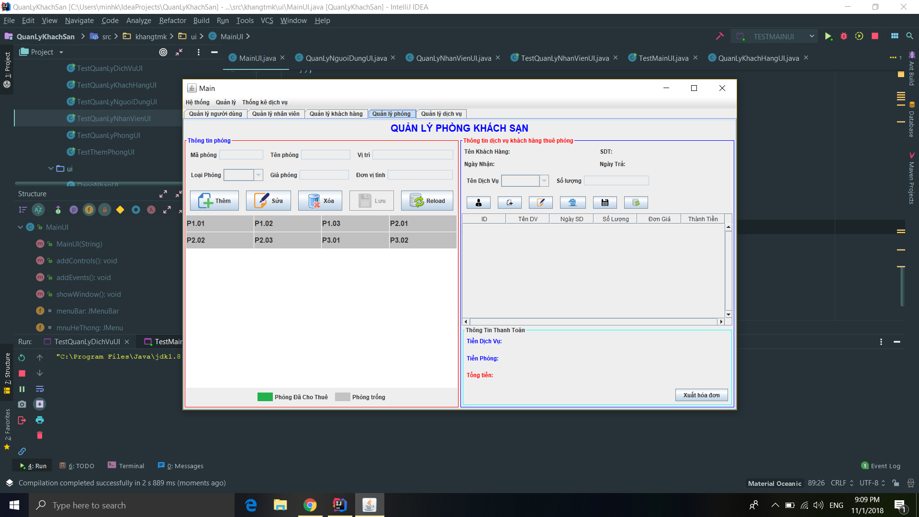This screenshot has width=919, height=517.
Task: Stop the running process with red square
Action: click(x=875, y=36)
